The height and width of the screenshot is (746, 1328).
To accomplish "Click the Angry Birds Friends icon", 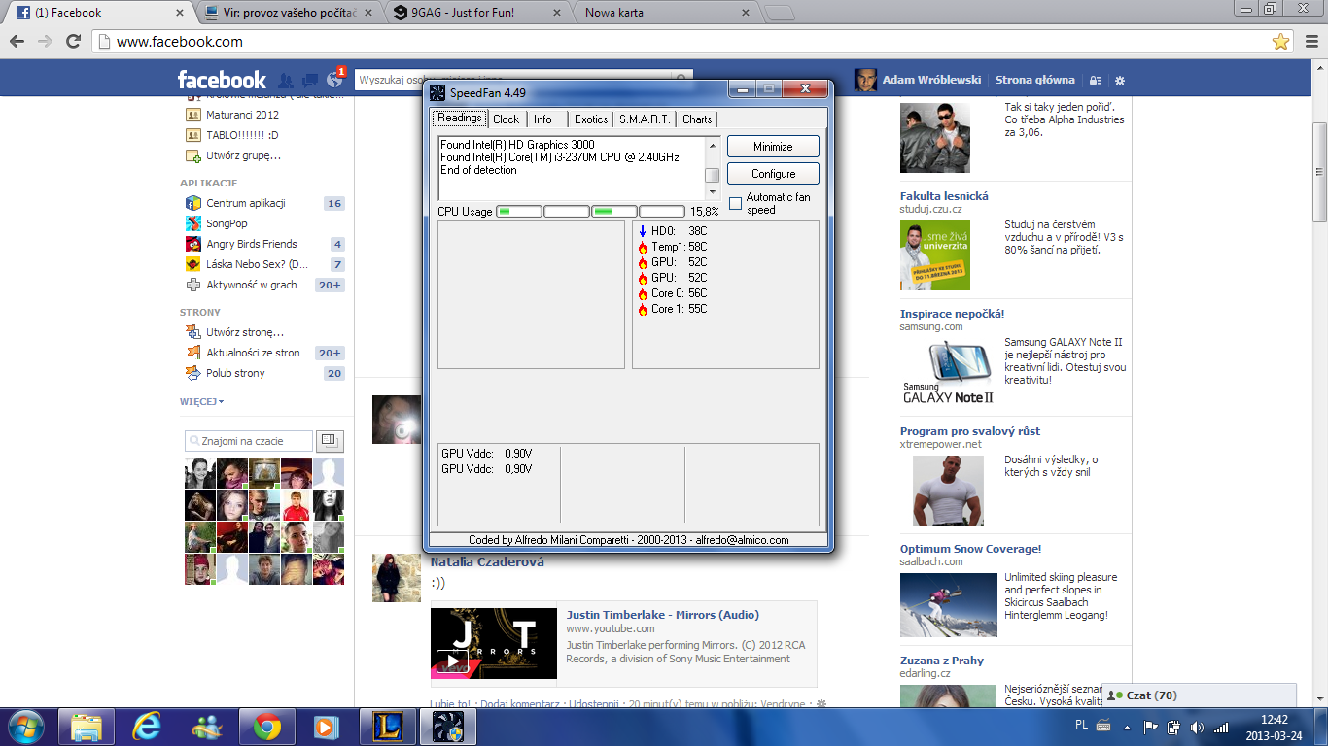I will pos(192,244).
